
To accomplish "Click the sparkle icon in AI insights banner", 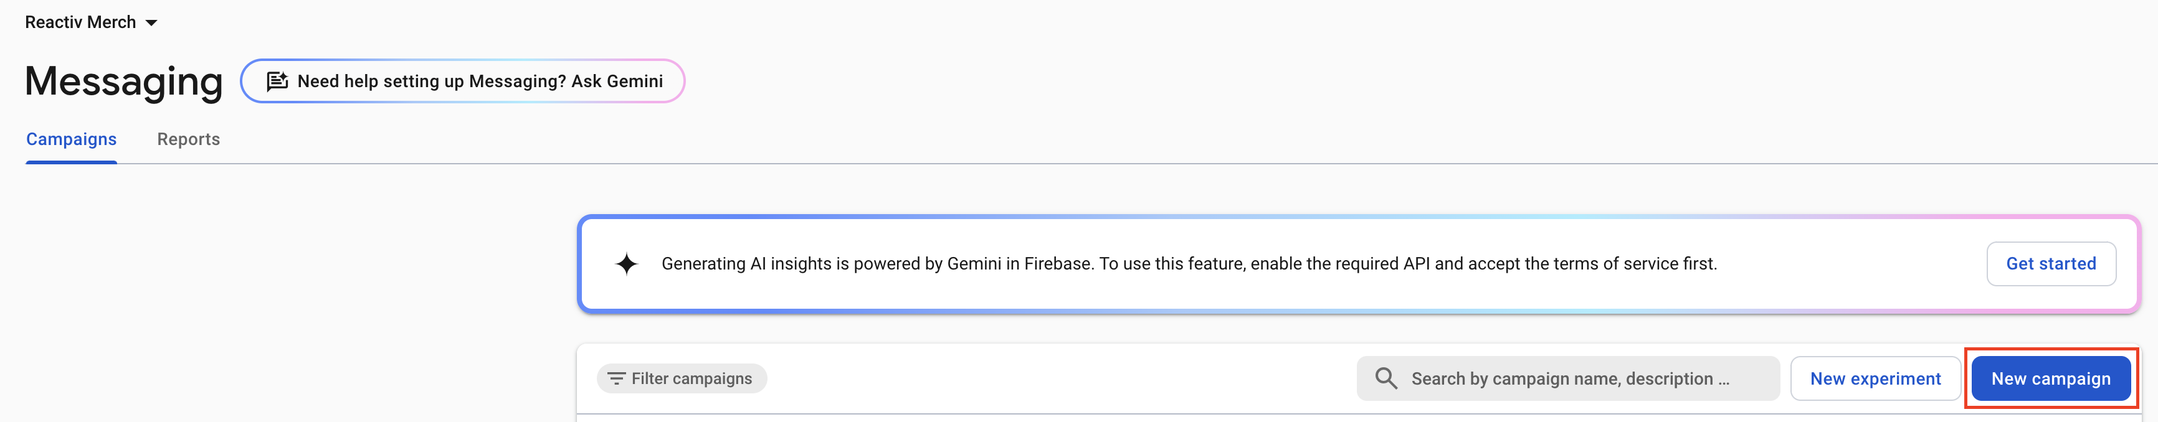I will point(627,264).
